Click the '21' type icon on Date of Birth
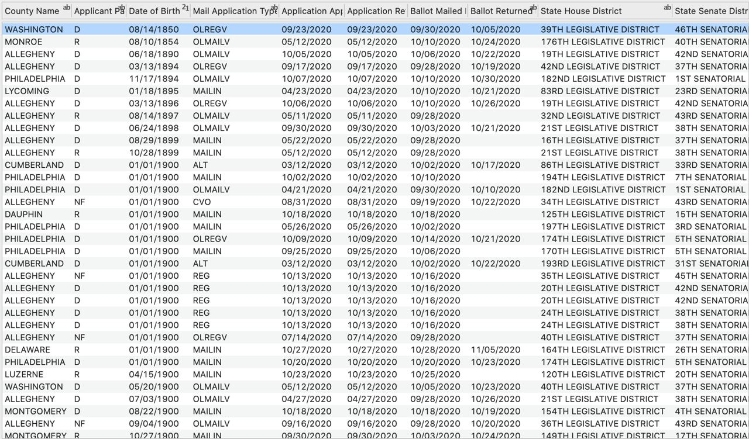This screenshot has width=749, height=439. tap(185, 8)
